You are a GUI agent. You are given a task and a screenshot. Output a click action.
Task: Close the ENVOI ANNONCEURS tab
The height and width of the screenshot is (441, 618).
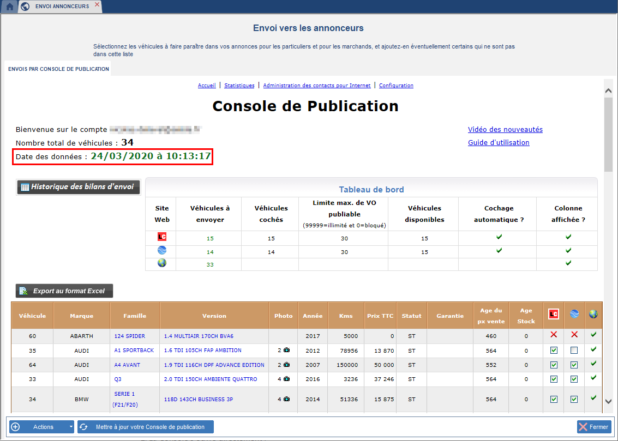pyautogui.click(x=97, y=5)
